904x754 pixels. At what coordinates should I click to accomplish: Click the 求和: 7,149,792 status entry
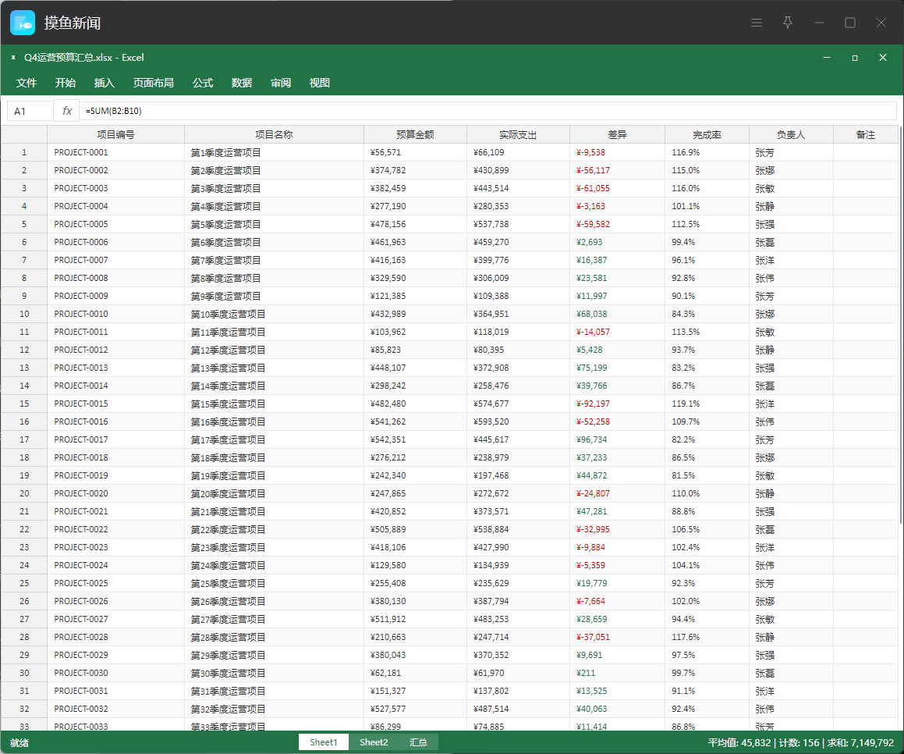pyautogui.click(x=861, y=742)
